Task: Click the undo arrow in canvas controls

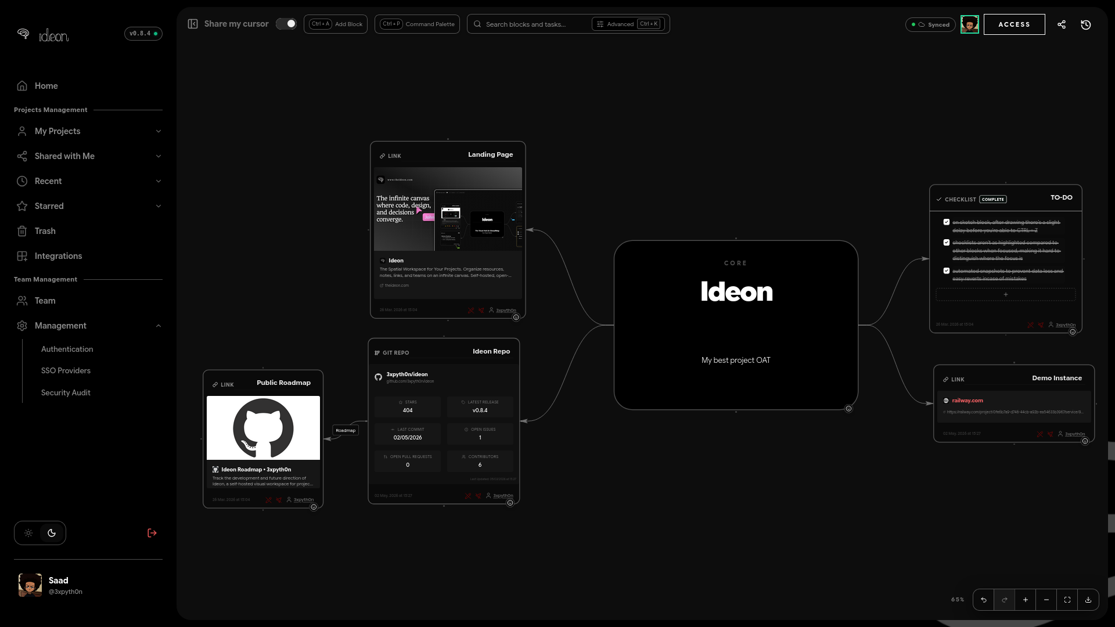Action: click(984, 600)
